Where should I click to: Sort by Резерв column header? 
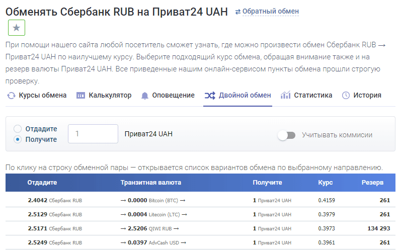click(x=372, y=183)
